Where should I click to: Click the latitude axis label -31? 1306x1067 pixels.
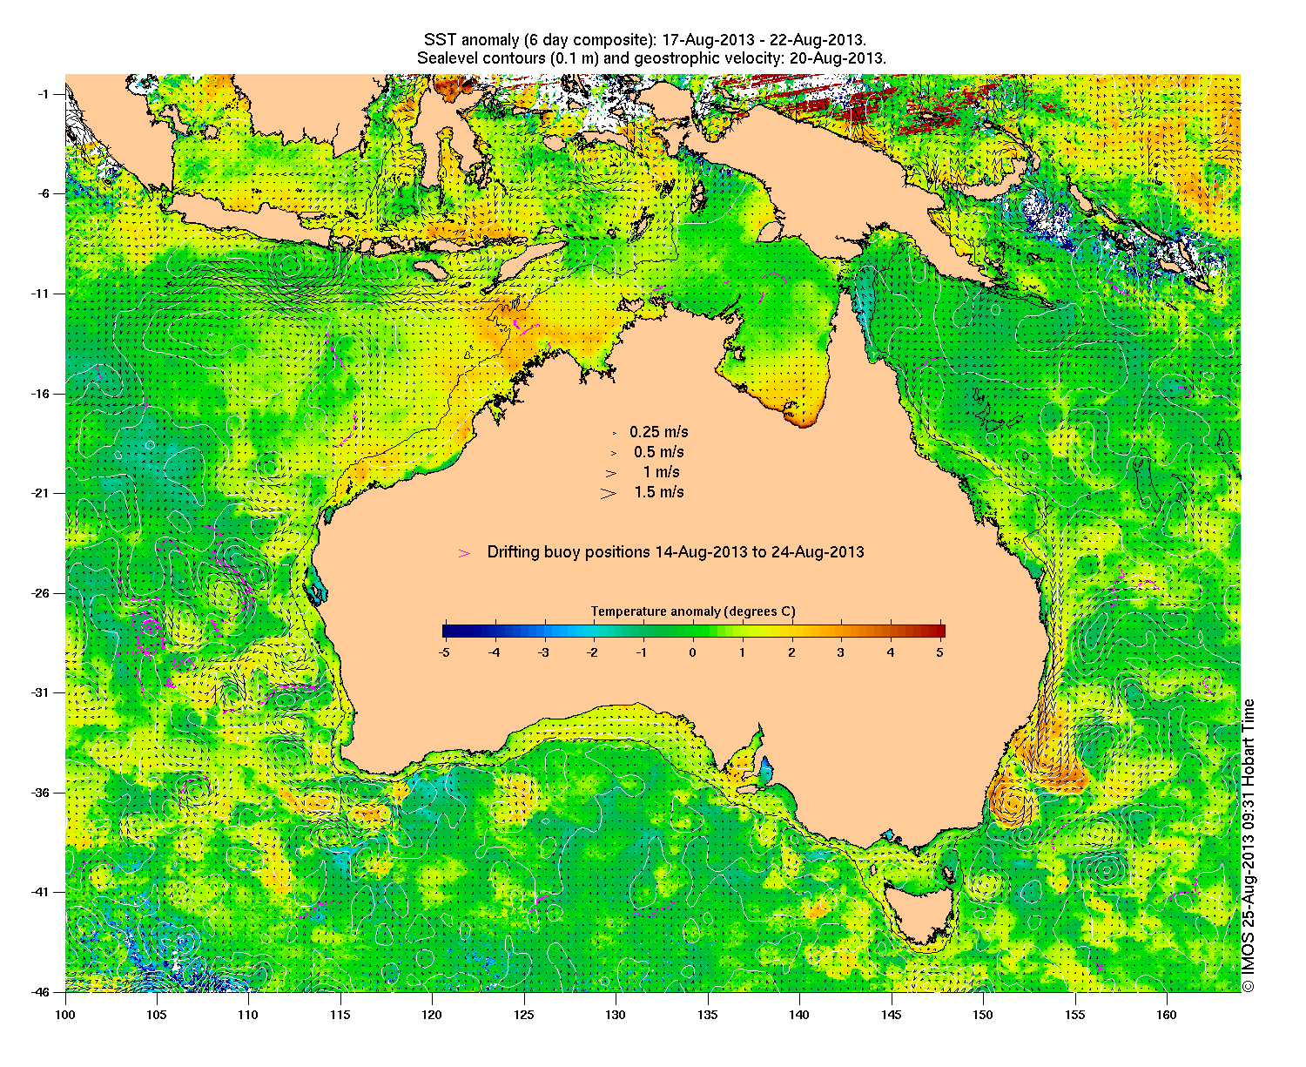[41, 692]
